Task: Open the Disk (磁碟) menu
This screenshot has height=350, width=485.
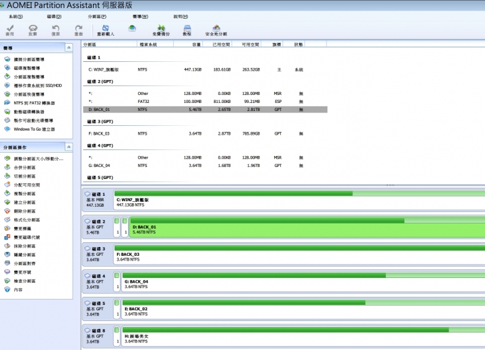Action: (x=54, y=16)
